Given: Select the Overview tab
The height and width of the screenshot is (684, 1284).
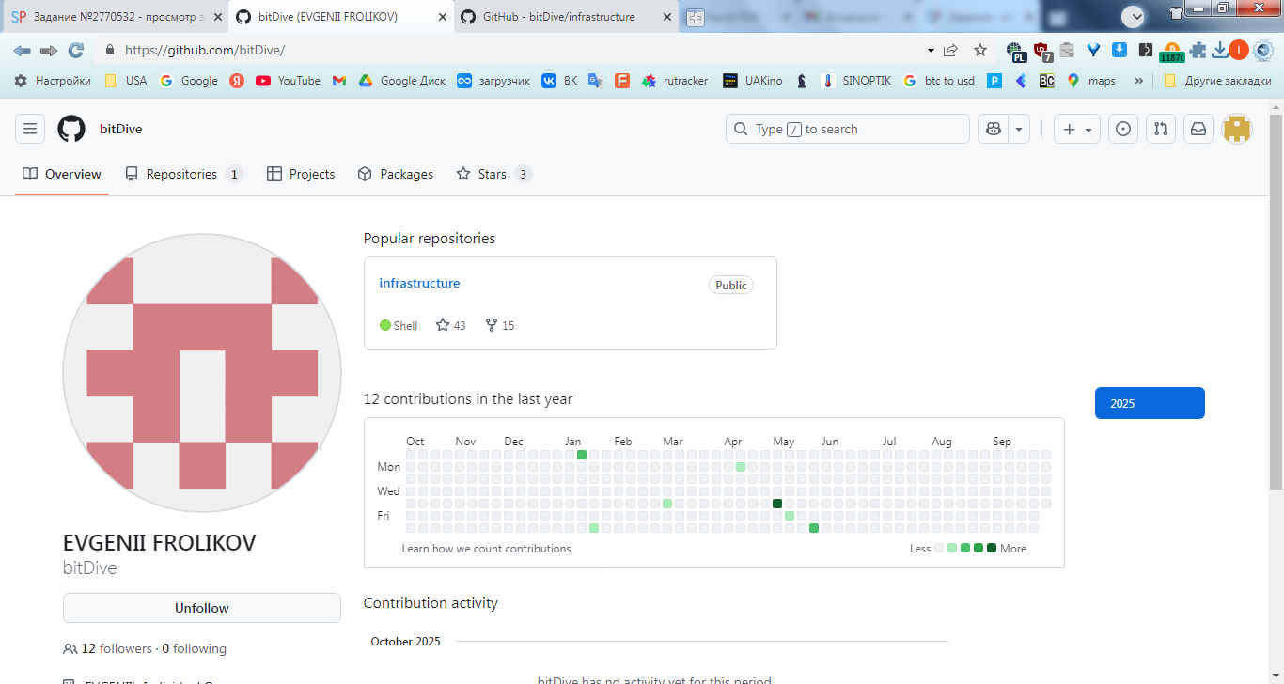Looking at the screenshot, I should tap(62, 174).
